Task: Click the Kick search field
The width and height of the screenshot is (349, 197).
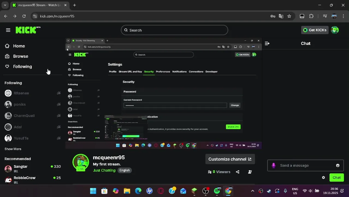Action: point(174,30)
